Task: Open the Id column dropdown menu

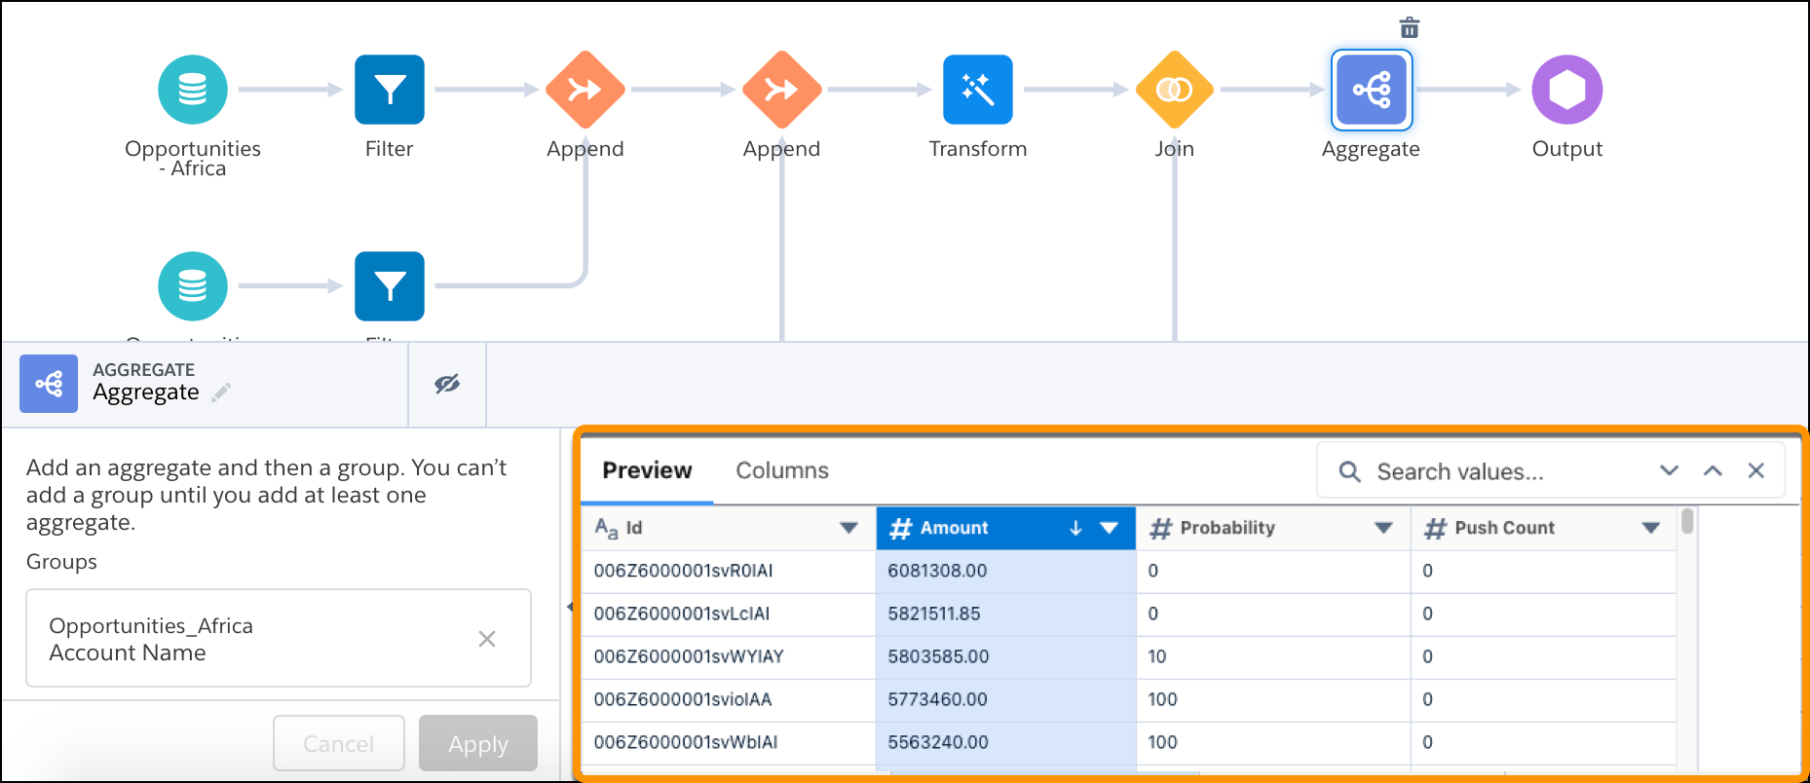Action: click(x=848, y=528)
